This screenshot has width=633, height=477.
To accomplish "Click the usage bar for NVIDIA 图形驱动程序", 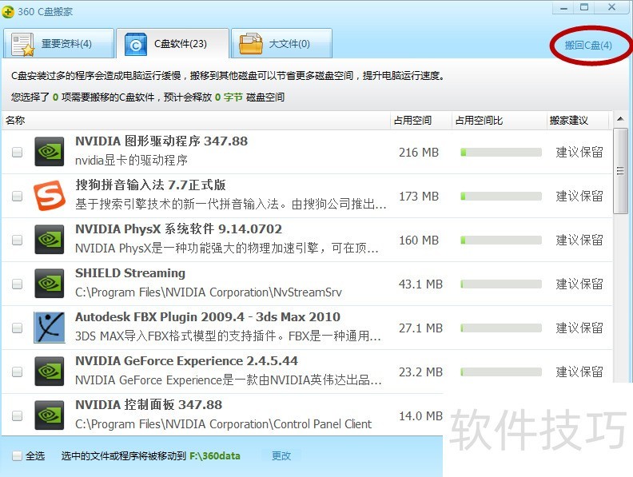I will click(501, 152).
